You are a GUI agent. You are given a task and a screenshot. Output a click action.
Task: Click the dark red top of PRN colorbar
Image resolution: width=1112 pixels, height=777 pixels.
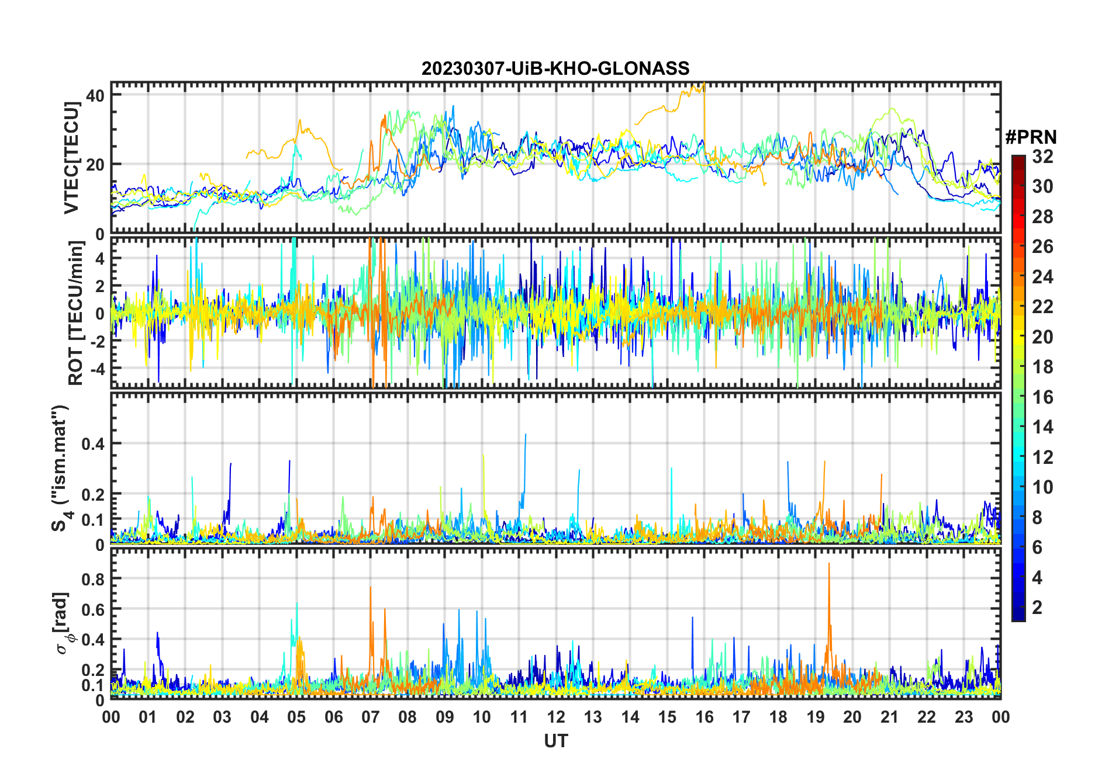1018,161
